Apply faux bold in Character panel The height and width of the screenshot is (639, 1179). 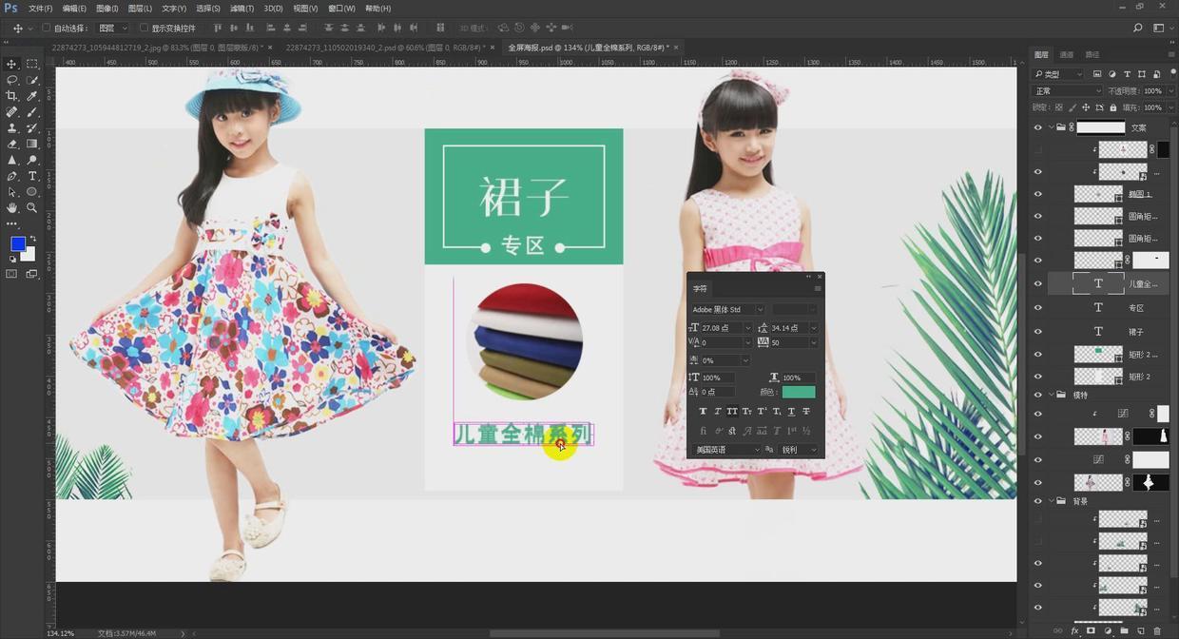[x=703, y=411]
